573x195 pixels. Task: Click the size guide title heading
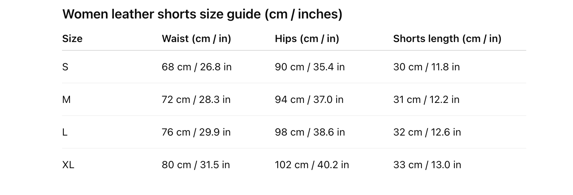[x=202, y=14]
